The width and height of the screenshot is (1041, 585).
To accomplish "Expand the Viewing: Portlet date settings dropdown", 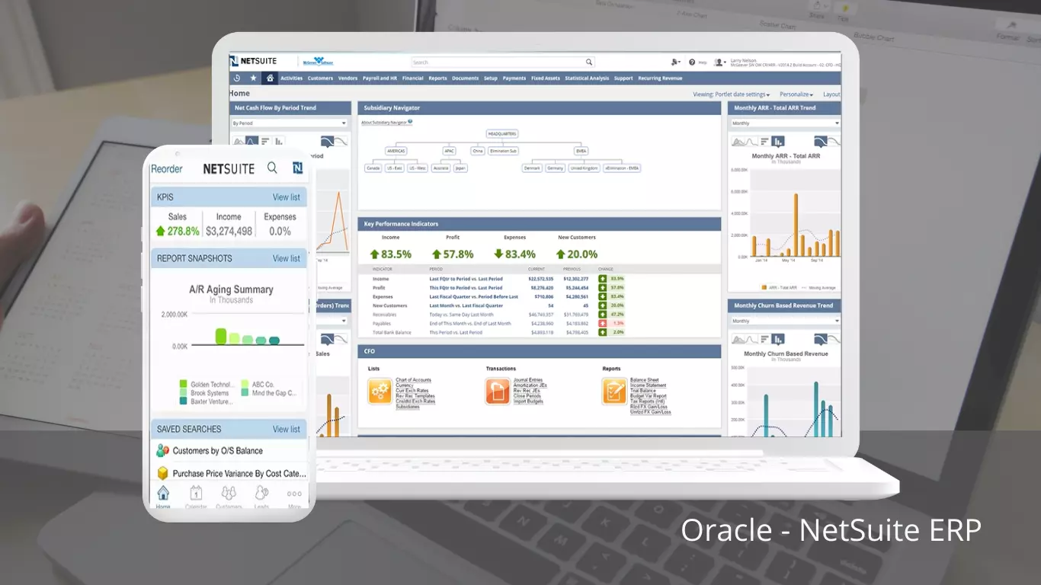I will (731, 94).
